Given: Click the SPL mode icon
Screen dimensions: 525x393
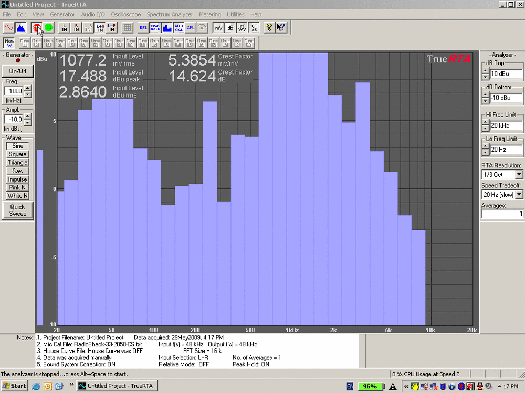Looking at the screenshot, I should [191, 28].
